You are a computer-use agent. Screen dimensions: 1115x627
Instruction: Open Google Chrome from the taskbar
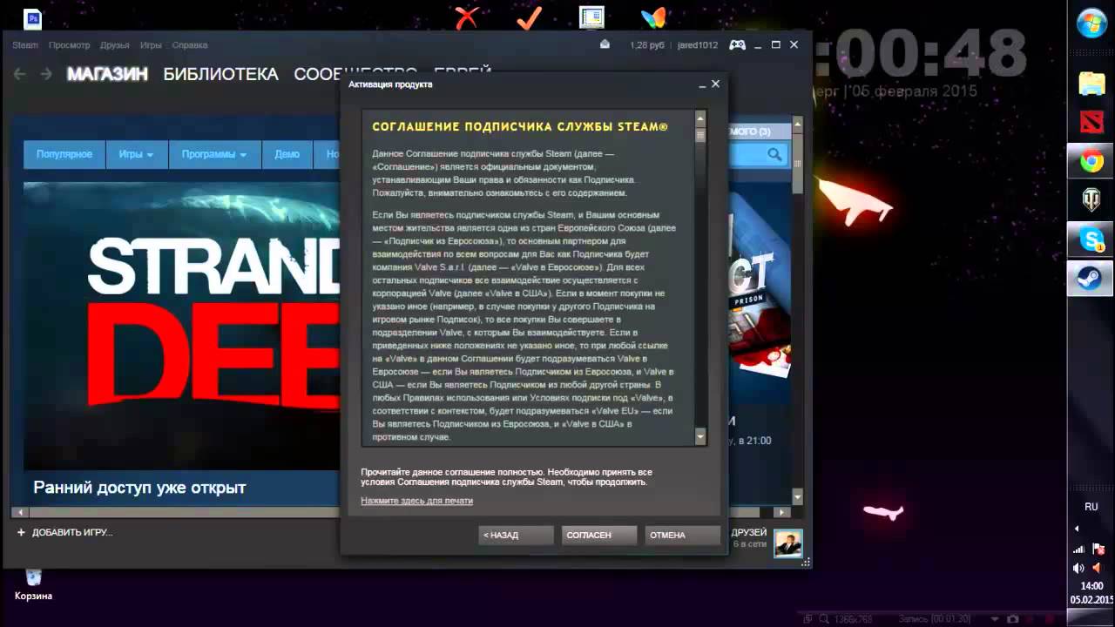(1091, 161)
